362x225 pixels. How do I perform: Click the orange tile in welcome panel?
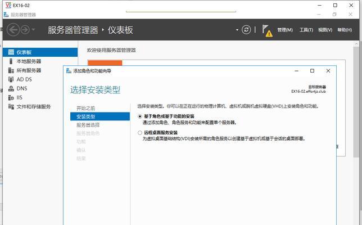click(x=105, y=62)
